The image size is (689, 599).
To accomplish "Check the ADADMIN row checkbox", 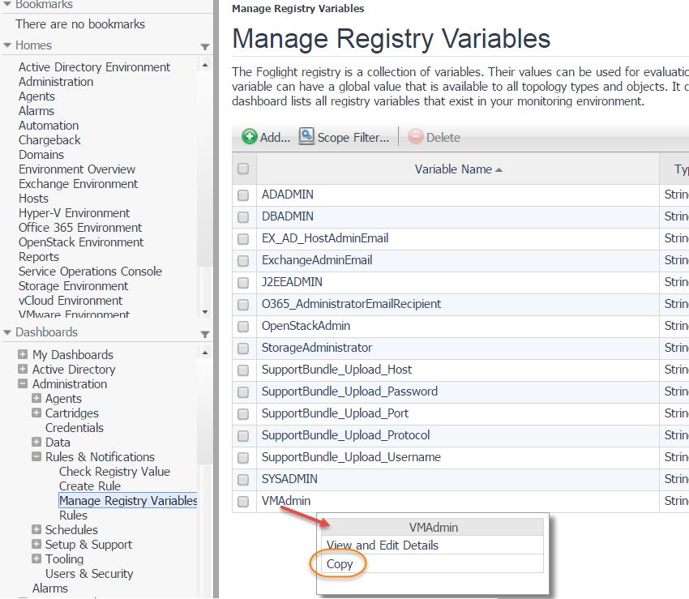I will 243,195.
